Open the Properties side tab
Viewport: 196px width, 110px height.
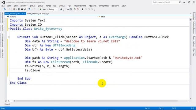194,16
